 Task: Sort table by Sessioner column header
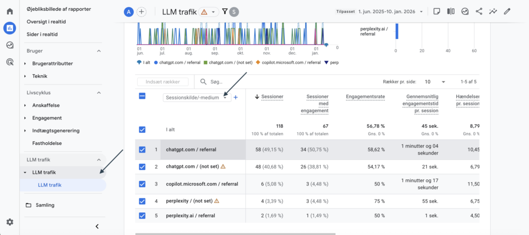point(272,96)
